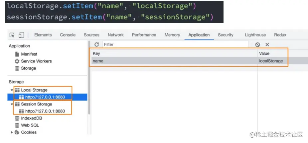Screen dimensions: 308x143
Task: Click the IndexedDB database icon
Action: point(17,118)
